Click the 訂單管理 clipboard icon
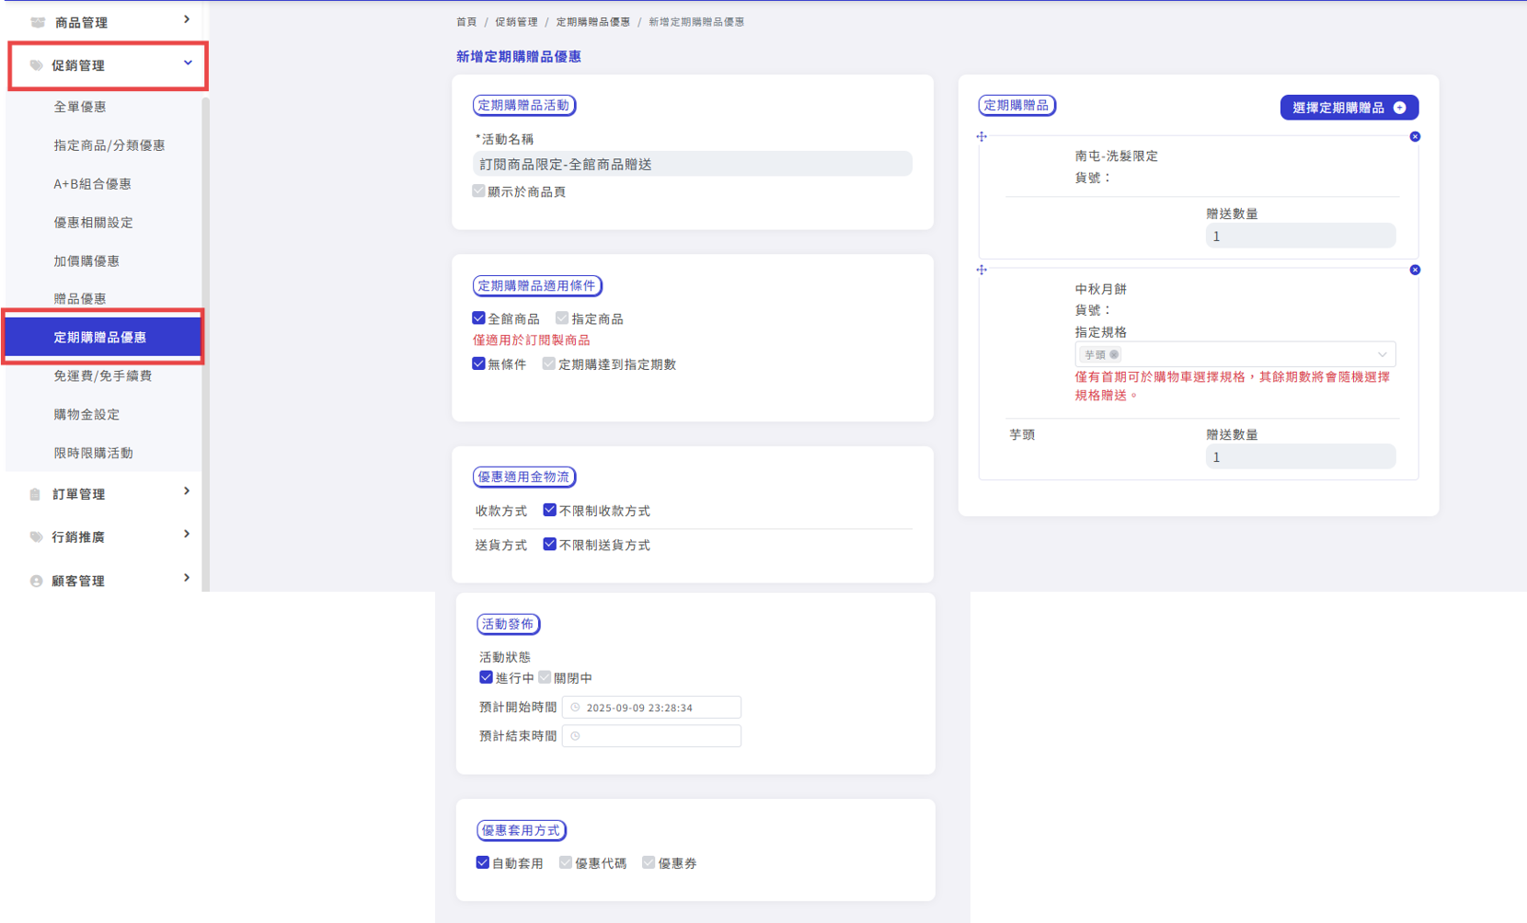The height and width of the screenshot is (923, 1527). (x=35, y=494)
